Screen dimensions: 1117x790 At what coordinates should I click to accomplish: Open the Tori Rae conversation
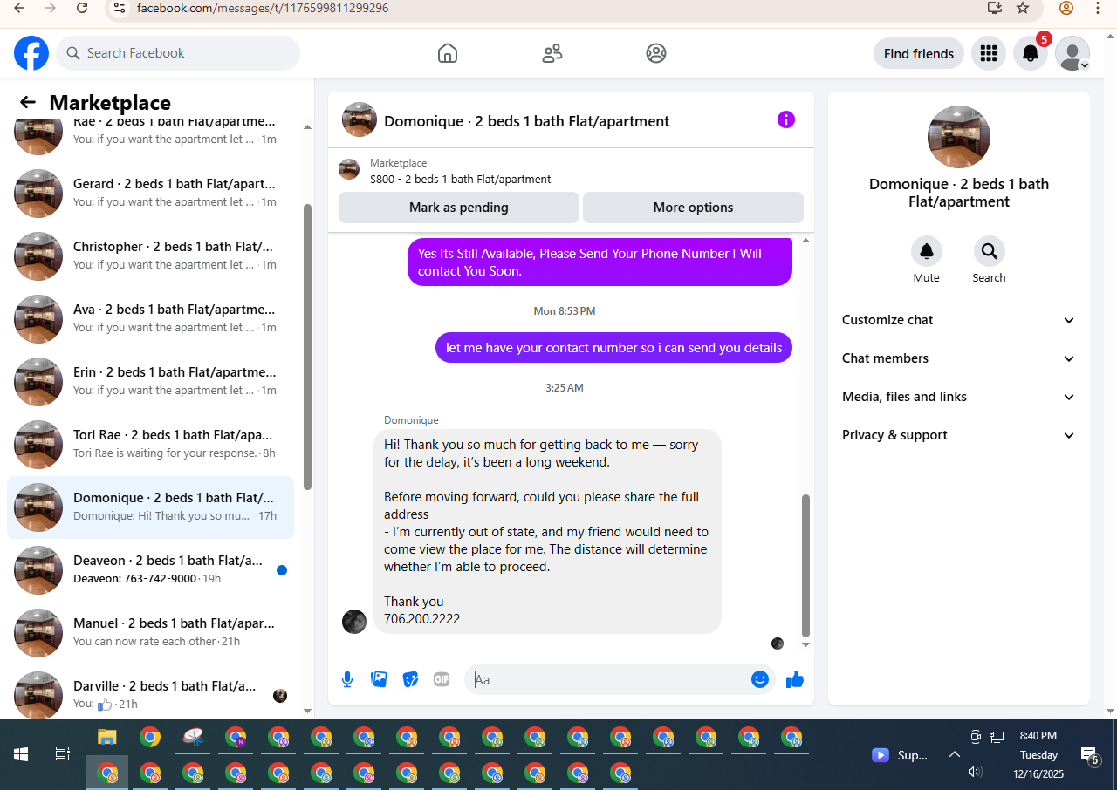click(150, 445)
